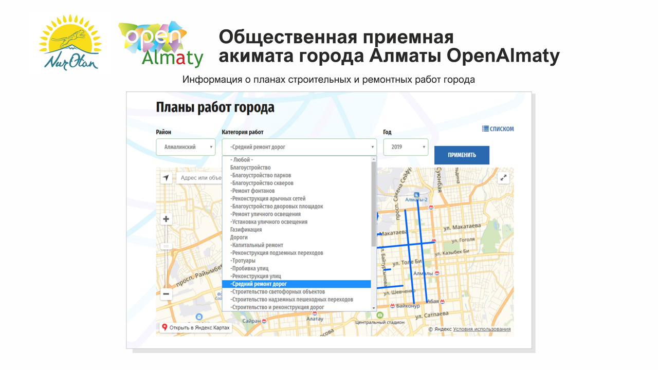Click the Алматы-2 railway station marker
658x370 pixels.
tap(416, 195)
